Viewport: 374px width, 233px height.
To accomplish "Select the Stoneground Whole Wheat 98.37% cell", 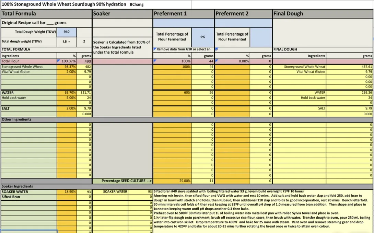I will pos(67,67).
